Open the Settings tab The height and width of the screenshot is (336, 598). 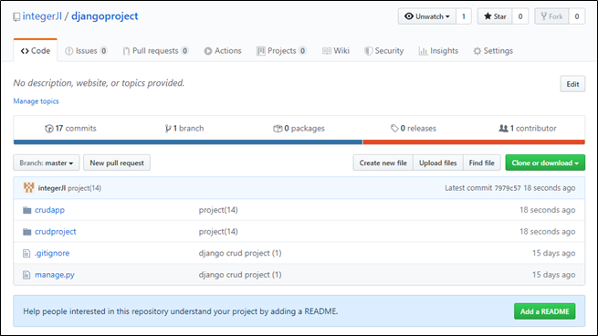point(493,51)
